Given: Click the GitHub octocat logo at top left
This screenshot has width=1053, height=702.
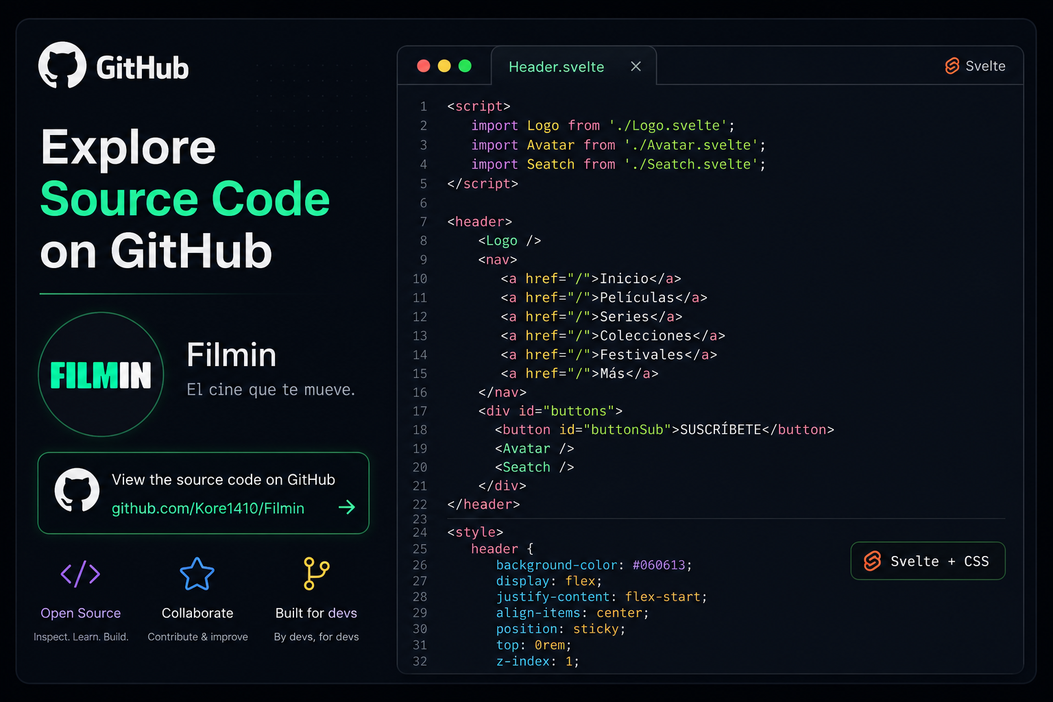Looking at the screenshot, I should point(62,66).
